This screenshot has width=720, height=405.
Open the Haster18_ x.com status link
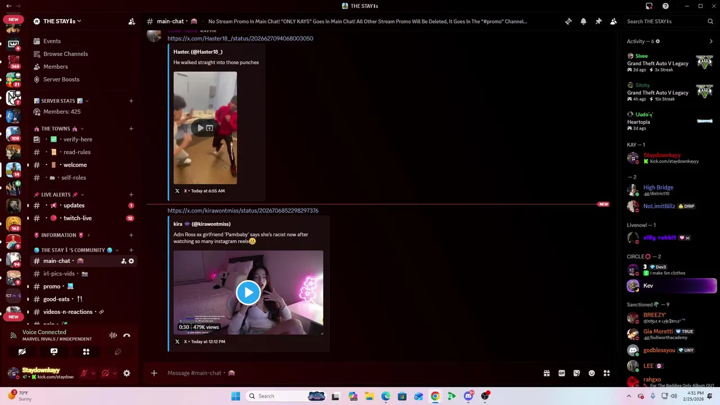(240, 38)
